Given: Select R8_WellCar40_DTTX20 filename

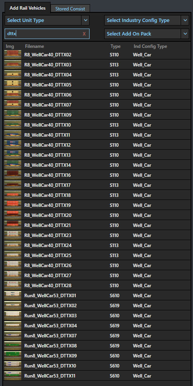Looking at the screenshot, I should [x=48, y=215].
